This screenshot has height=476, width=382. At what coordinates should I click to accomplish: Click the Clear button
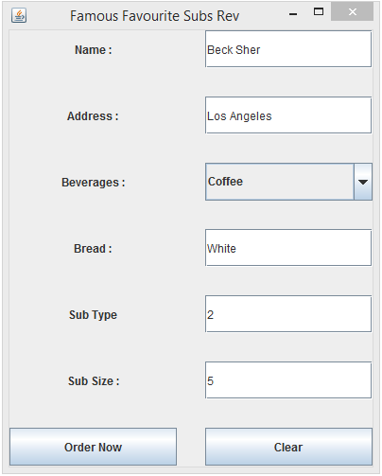288,447
